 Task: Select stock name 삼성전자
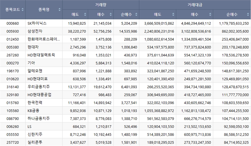pyautogui.click(x=35, y=31)
